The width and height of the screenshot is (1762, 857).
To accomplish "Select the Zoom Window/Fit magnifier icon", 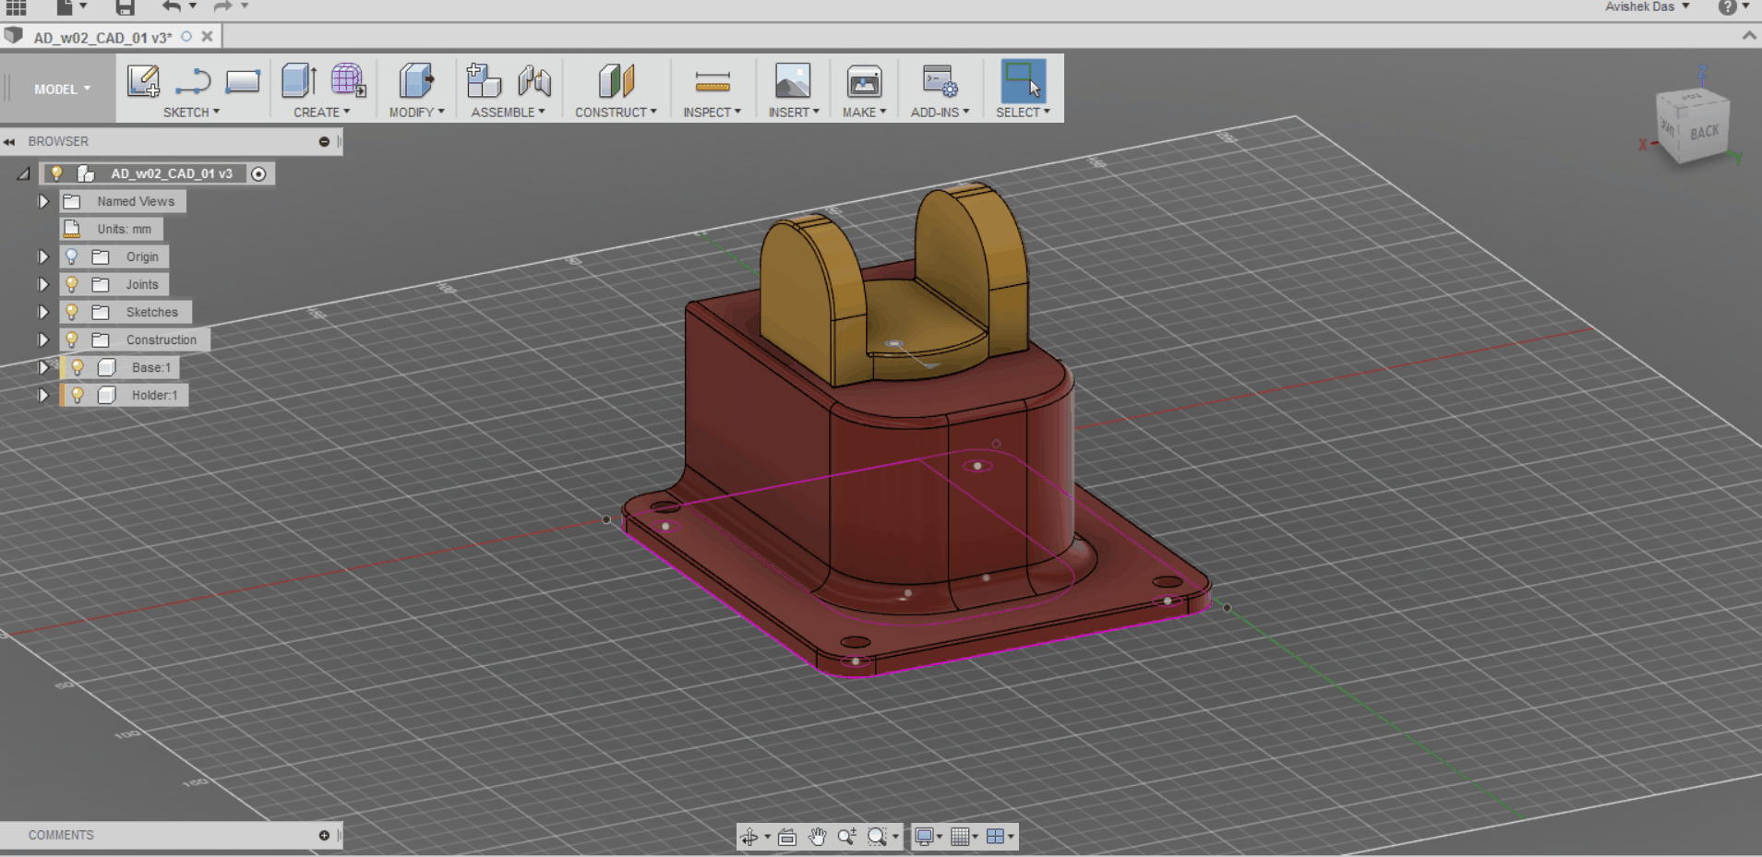I will (877, 837).
